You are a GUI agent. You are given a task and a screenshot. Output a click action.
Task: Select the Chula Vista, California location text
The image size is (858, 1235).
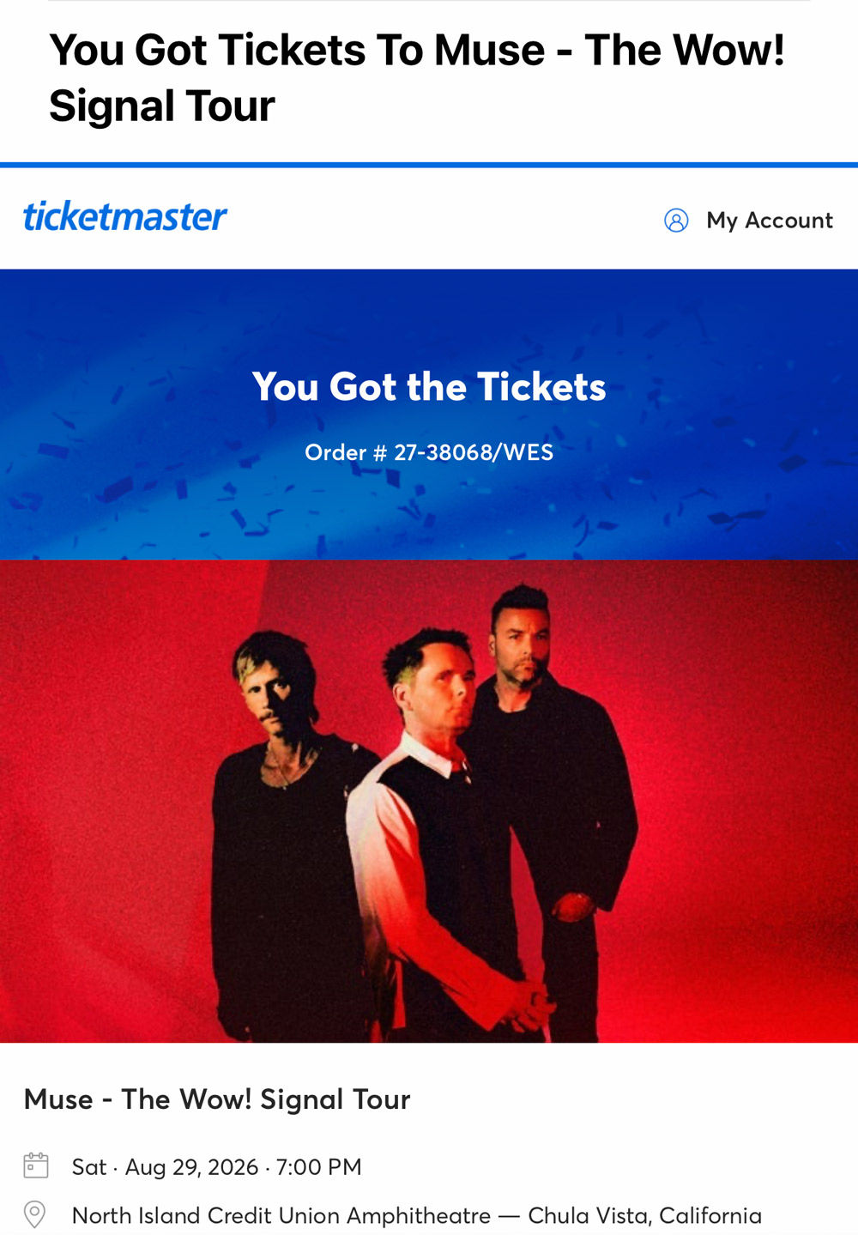coord(645,1215)
